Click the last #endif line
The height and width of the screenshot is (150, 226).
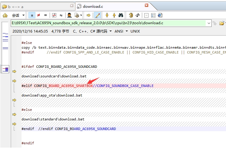click(28, 143)
